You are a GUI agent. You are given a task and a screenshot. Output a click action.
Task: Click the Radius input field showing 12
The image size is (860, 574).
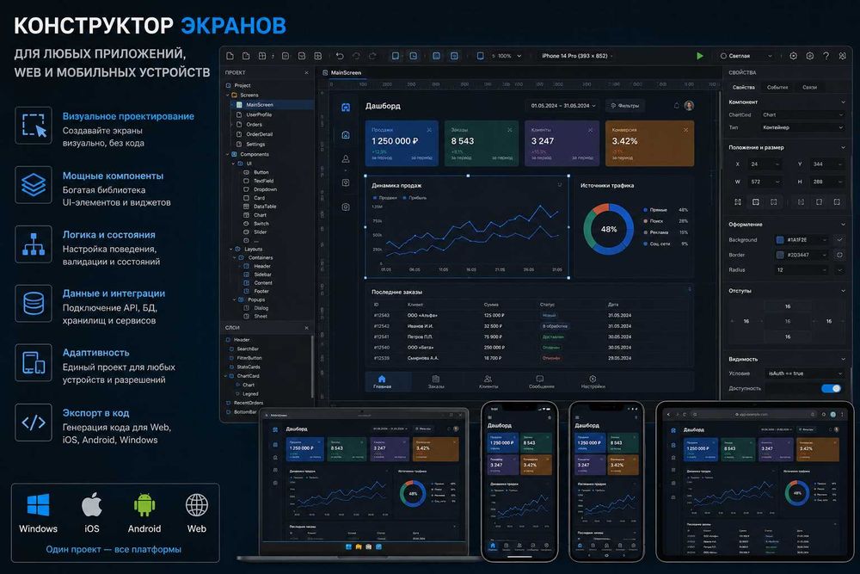click(801, 270)
